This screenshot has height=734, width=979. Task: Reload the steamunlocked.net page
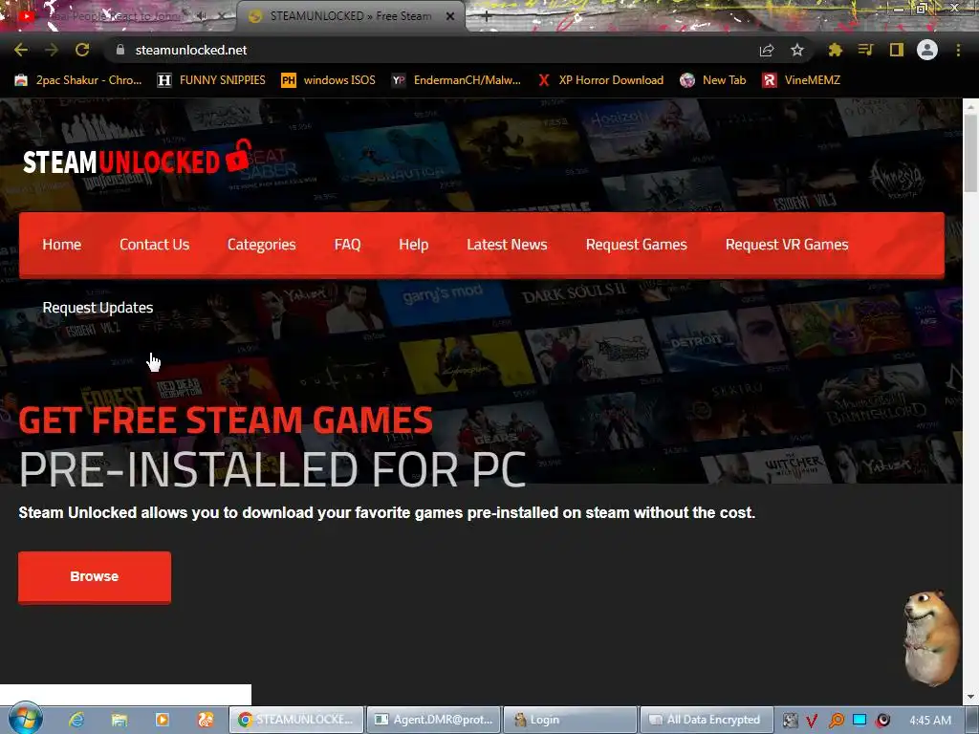point(82,50)
